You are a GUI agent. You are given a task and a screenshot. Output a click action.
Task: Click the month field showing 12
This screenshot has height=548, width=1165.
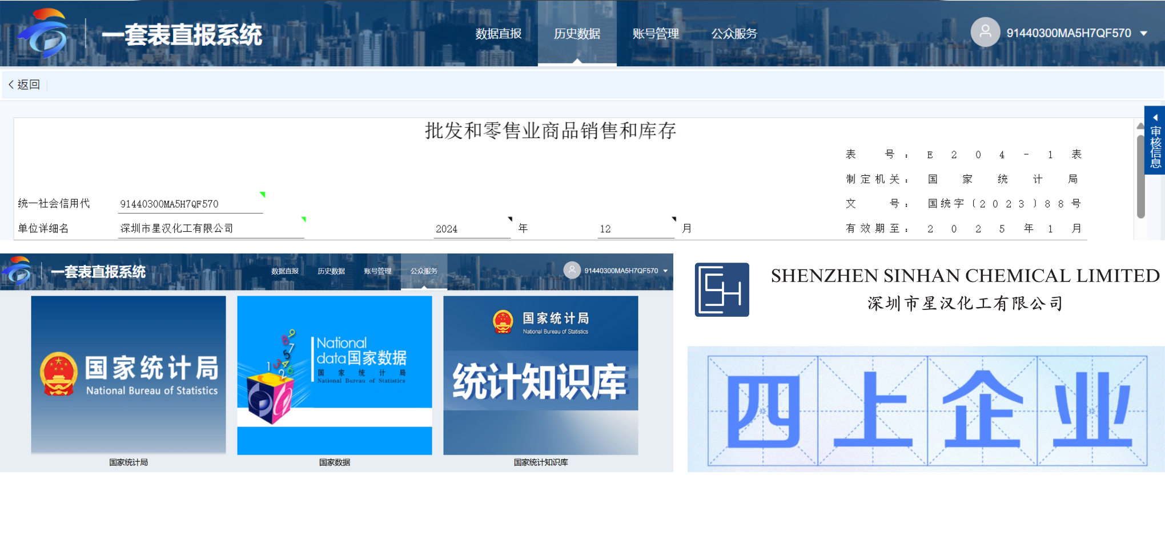pos(636,228)
